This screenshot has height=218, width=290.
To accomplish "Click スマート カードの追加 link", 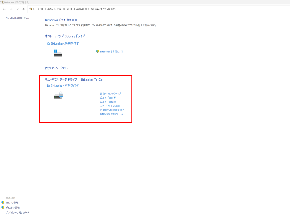I will (x=110, y=106).
